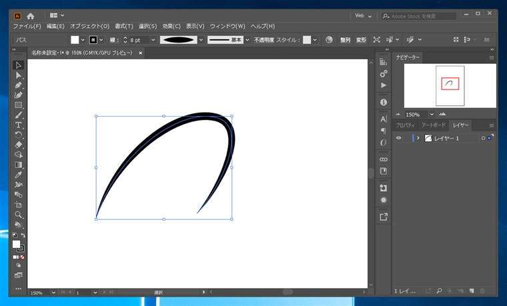Viewport: 507px width, 306px height.
Task: Open the Web workspace switcher
Action: (363, 16)
